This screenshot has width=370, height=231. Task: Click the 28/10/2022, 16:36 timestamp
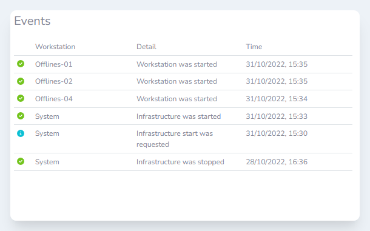277,162
